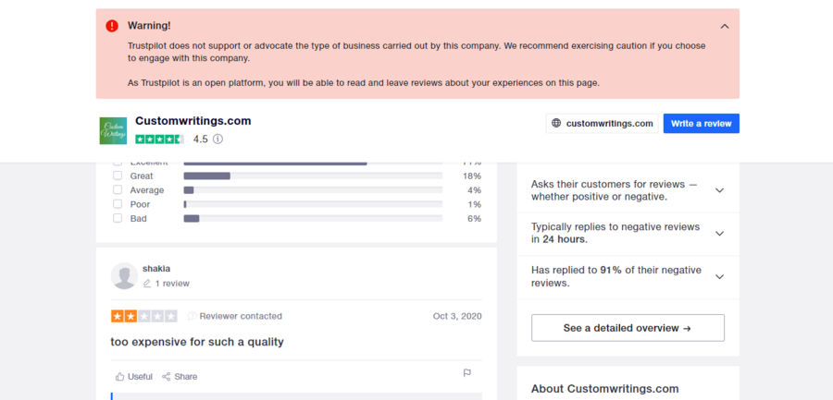Viewport: 833px width, 400px height.
Task: Click the globe icon beside customwritings.com
Action: click(556, 123)
